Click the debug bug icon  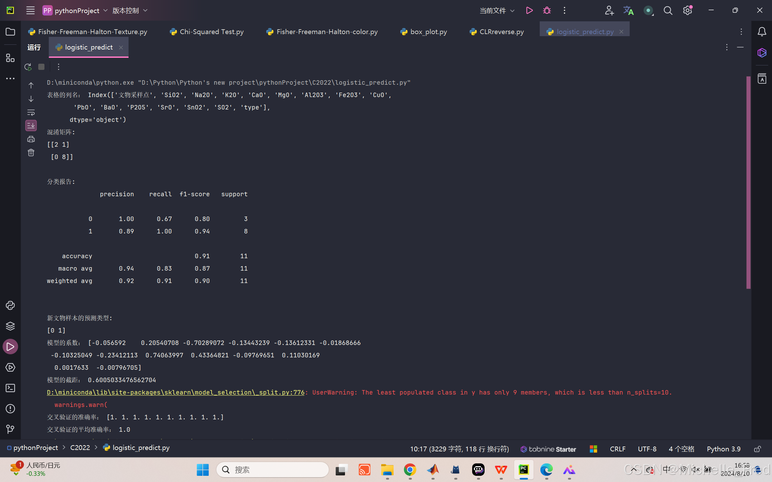click(547, 11)
